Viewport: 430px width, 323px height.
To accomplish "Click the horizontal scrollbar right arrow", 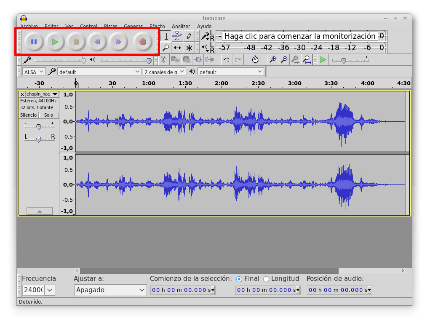I will click(x=403, y=271).
